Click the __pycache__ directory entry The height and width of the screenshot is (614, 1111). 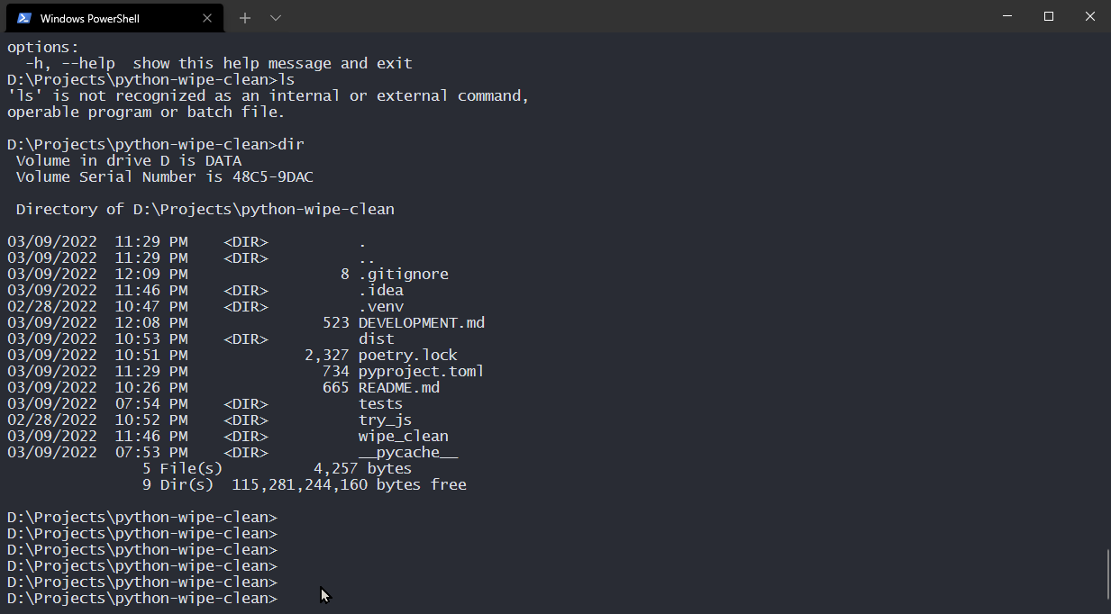pyautogui.click(x=407, y=453)
